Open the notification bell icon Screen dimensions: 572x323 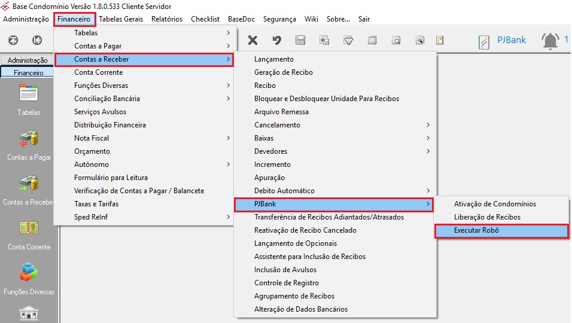550,41
